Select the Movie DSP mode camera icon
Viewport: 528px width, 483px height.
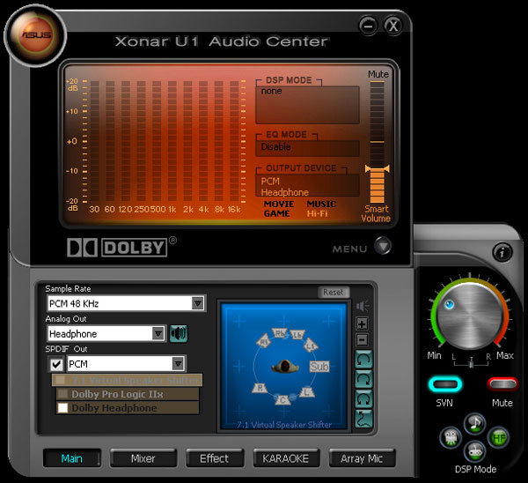point(451,437)
